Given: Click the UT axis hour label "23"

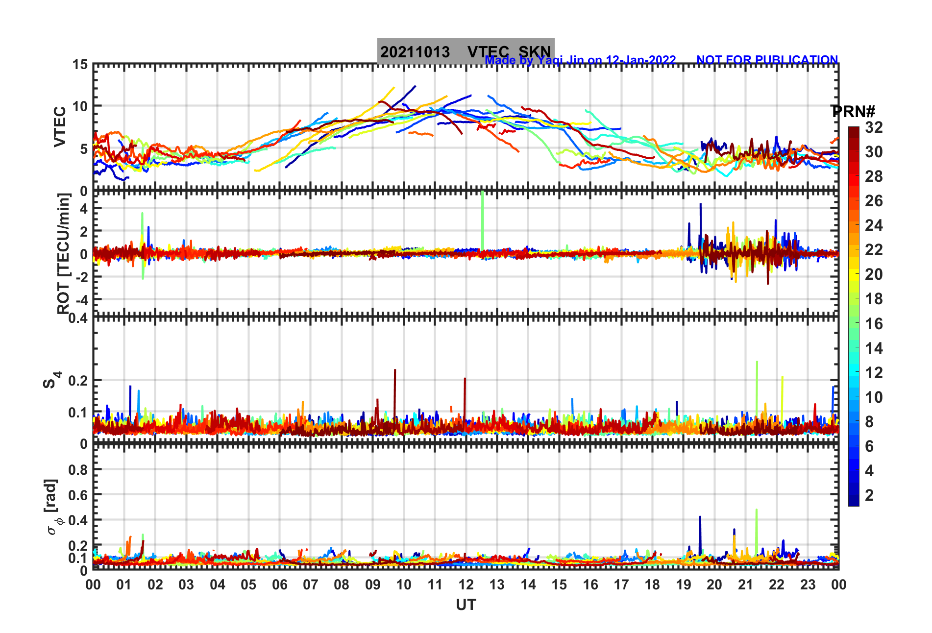Looking at the screenshot, I should point(808,584).
